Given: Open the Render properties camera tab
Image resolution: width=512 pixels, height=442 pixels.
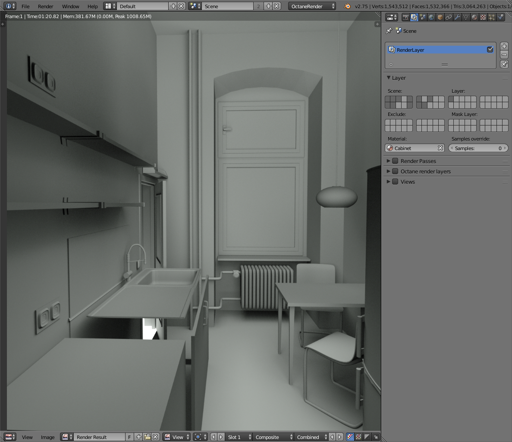Looking at the screenshot, I should click(x=405, y=17).
